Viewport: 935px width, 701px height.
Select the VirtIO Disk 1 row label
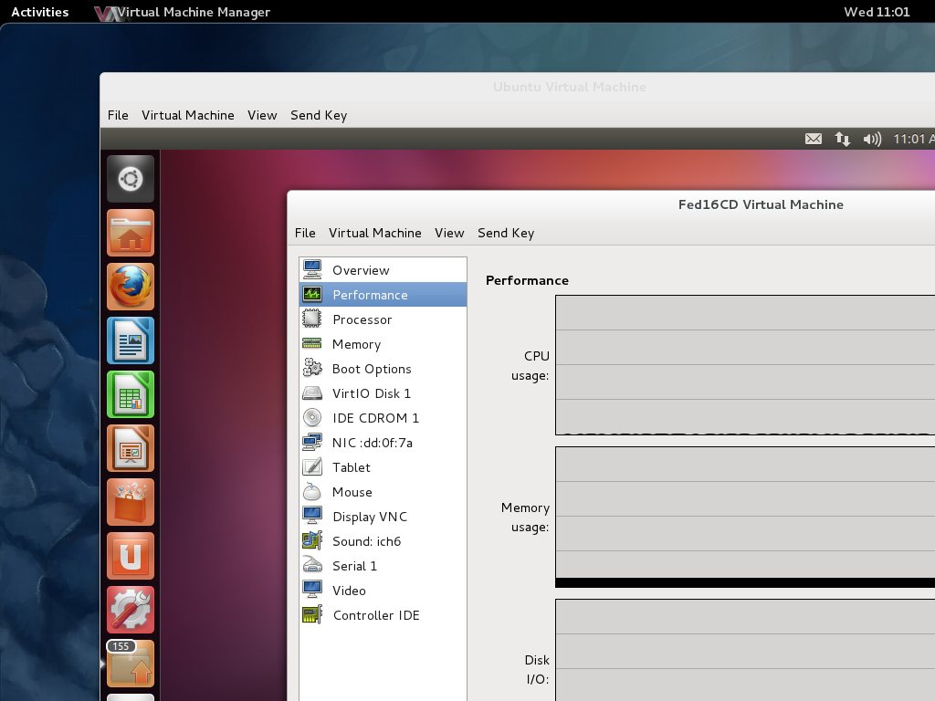point(372,393)
